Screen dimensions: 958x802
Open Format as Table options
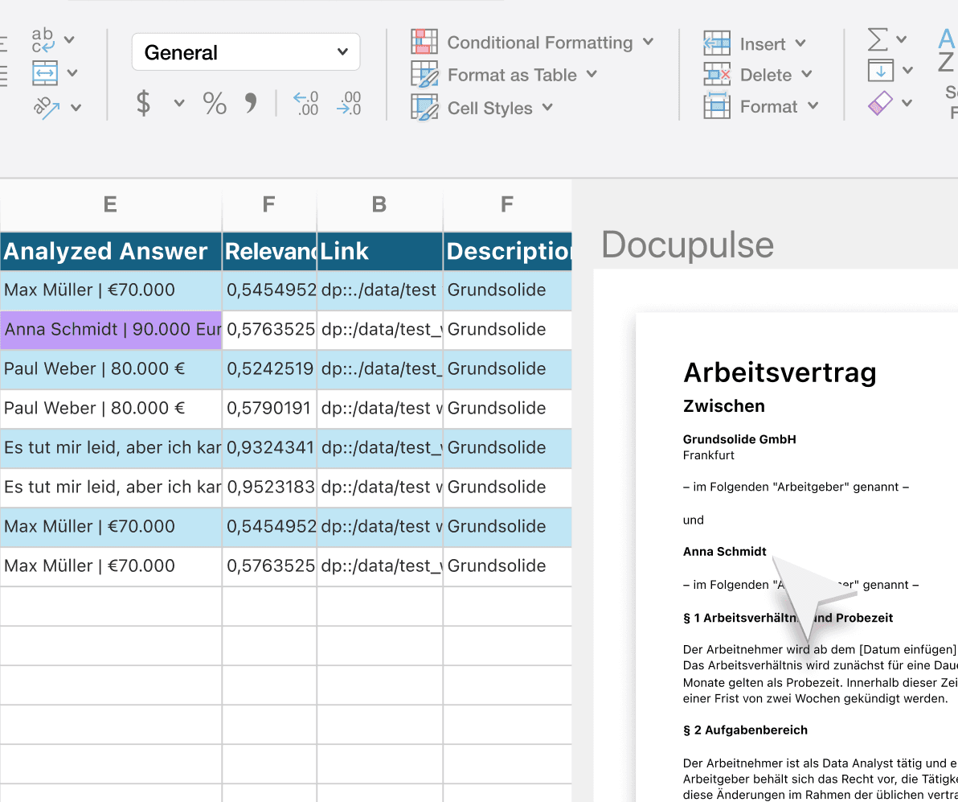504,75
